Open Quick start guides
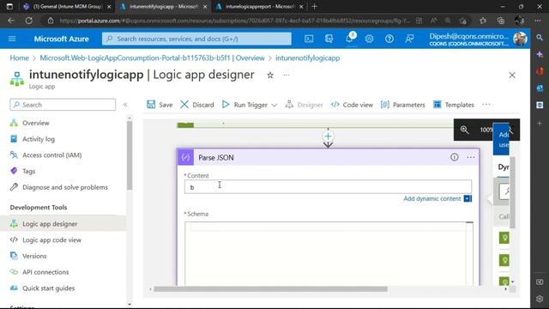Image resolution: width=549 pixels, height=309 pixels. coord(48,288)
